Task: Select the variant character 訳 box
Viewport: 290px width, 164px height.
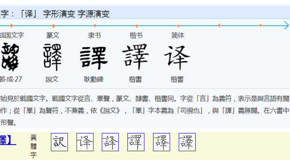Action: click(x=60, y=142)
